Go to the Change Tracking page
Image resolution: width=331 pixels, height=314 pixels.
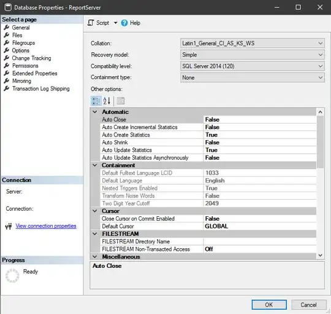(x=31, y=58)
